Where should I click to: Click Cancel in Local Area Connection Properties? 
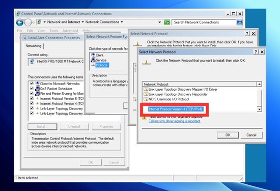(x=114, y=162)
